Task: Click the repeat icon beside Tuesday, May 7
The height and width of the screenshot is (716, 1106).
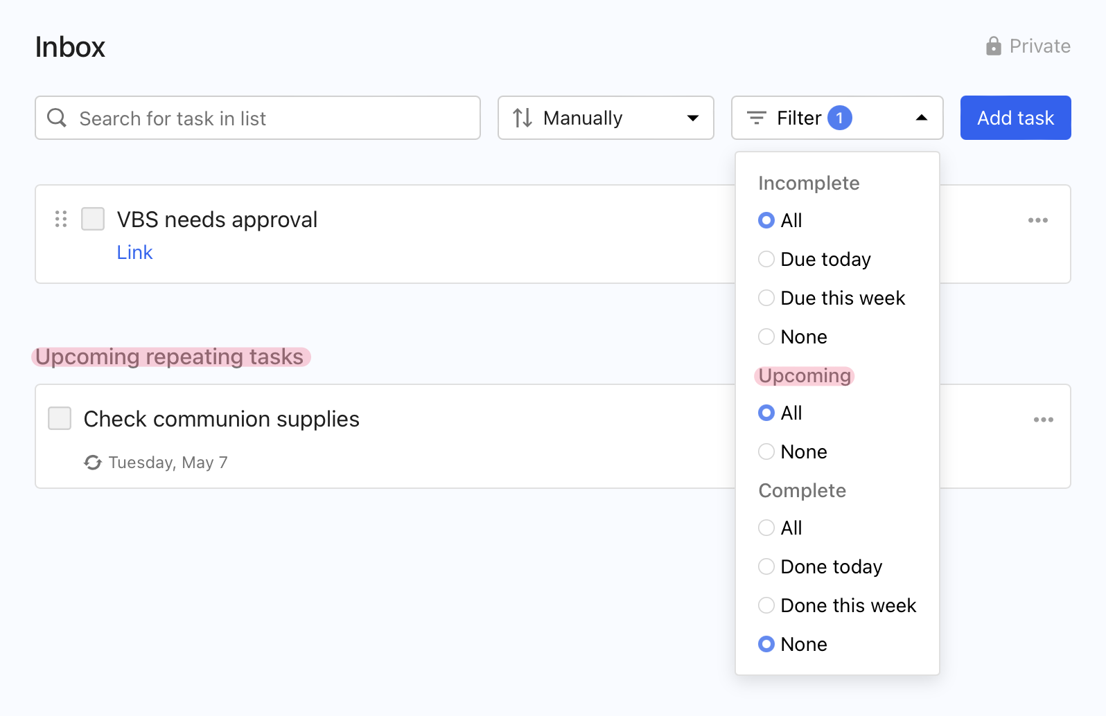Action: pos(93,463)
